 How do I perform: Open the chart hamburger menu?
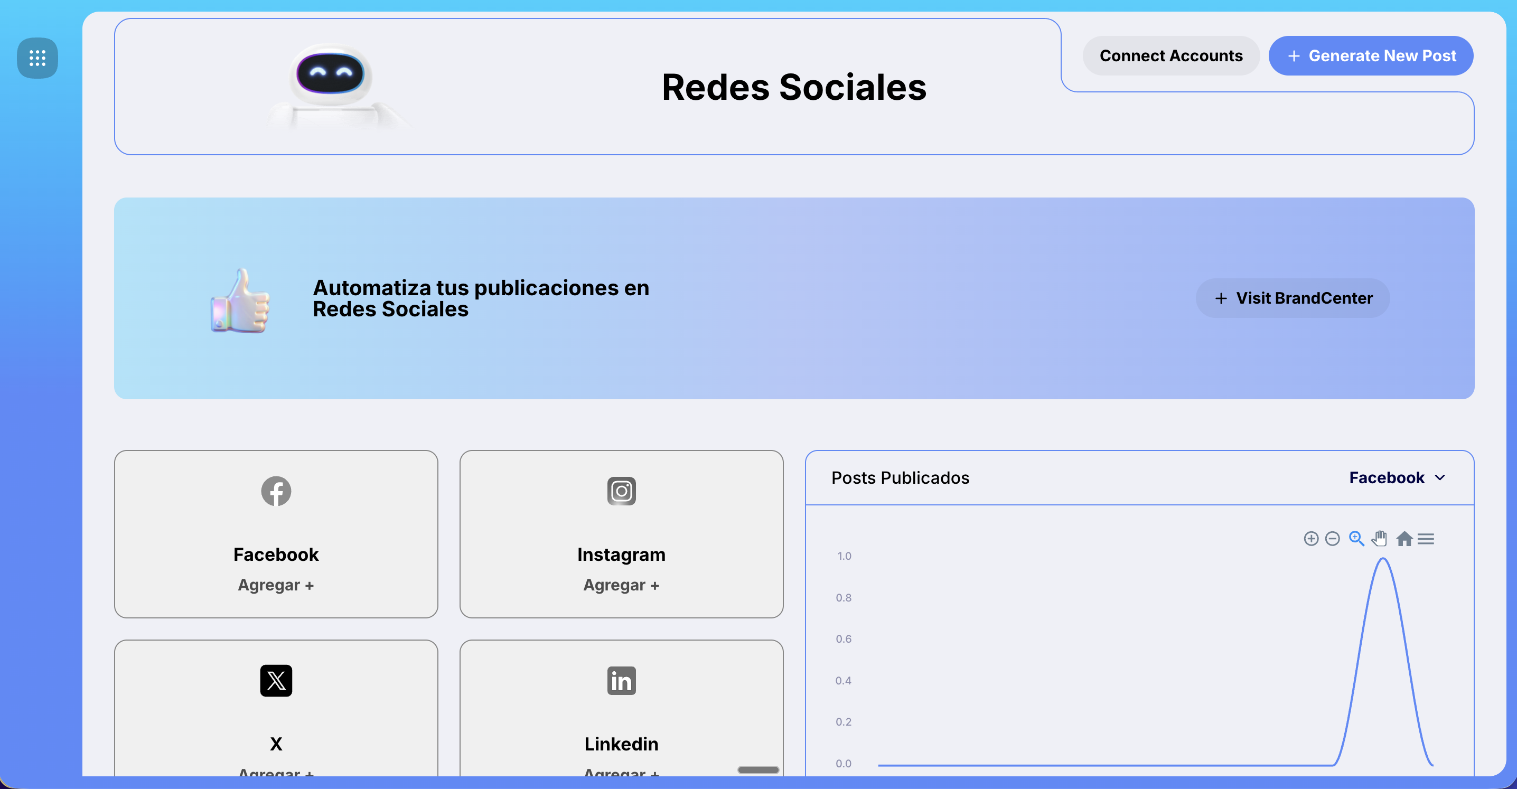click(1426, 539)
